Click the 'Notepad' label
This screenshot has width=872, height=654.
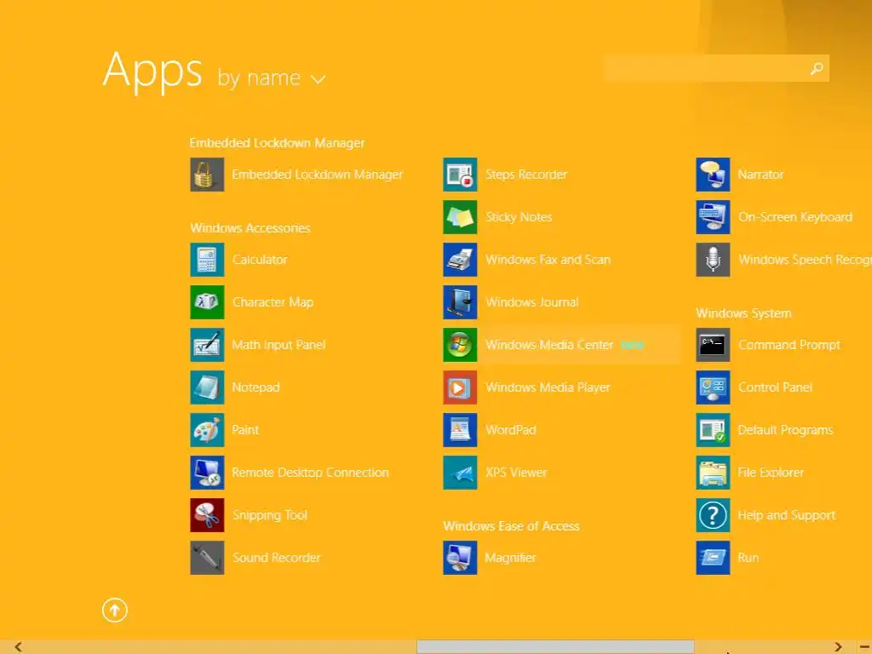[255, 387]
